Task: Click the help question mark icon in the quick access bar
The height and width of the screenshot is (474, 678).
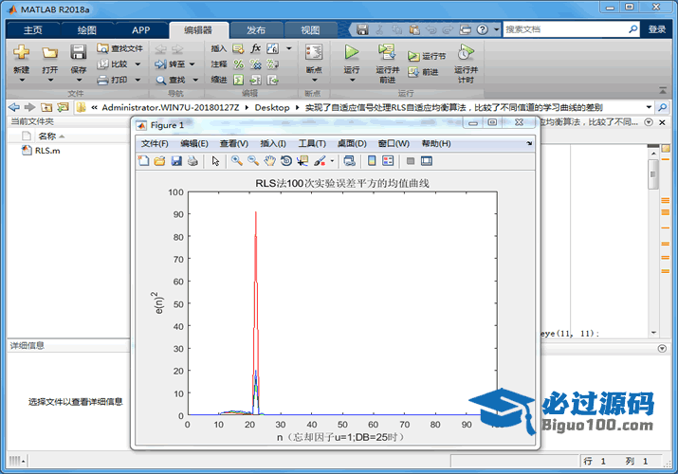Action: (482, 29)
